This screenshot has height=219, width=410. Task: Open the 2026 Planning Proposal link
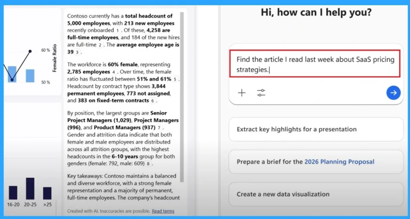pyautogui.click(x=339, y=162)
